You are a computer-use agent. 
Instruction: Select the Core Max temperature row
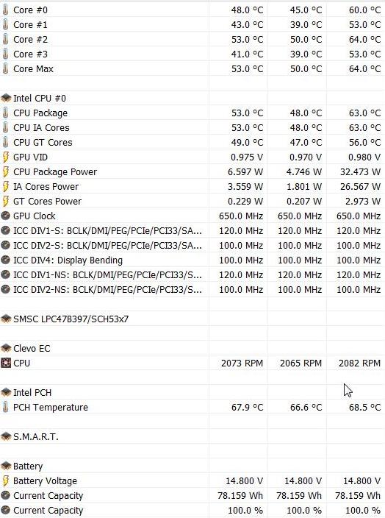click(192, 68)
